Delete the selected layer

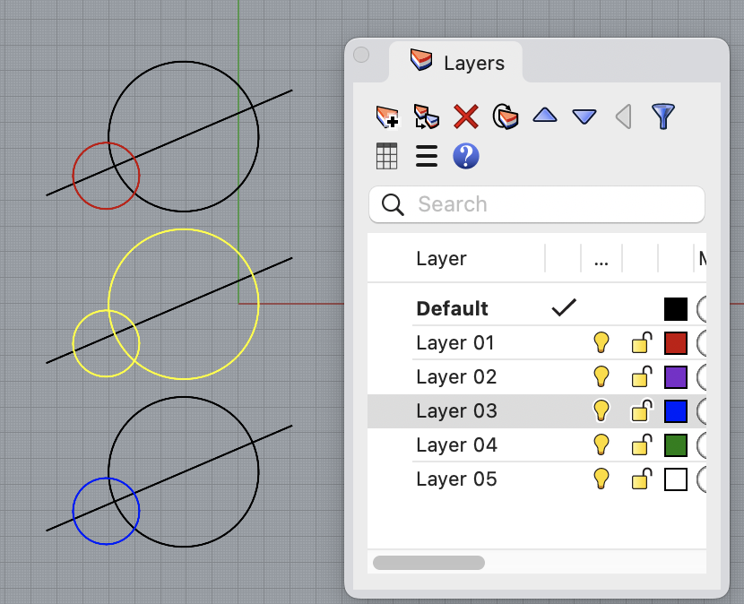tap(465, 116)
